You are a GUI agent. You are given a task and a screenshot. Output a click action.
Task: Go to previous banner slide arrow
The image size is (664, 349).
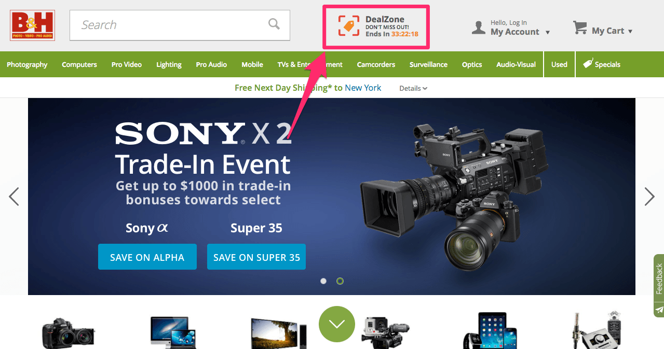click(x=14, y=196)
